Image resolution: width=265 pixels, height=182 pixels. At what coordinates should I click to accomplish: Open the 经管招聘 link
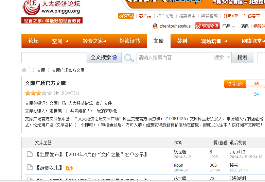coord(209,16)
